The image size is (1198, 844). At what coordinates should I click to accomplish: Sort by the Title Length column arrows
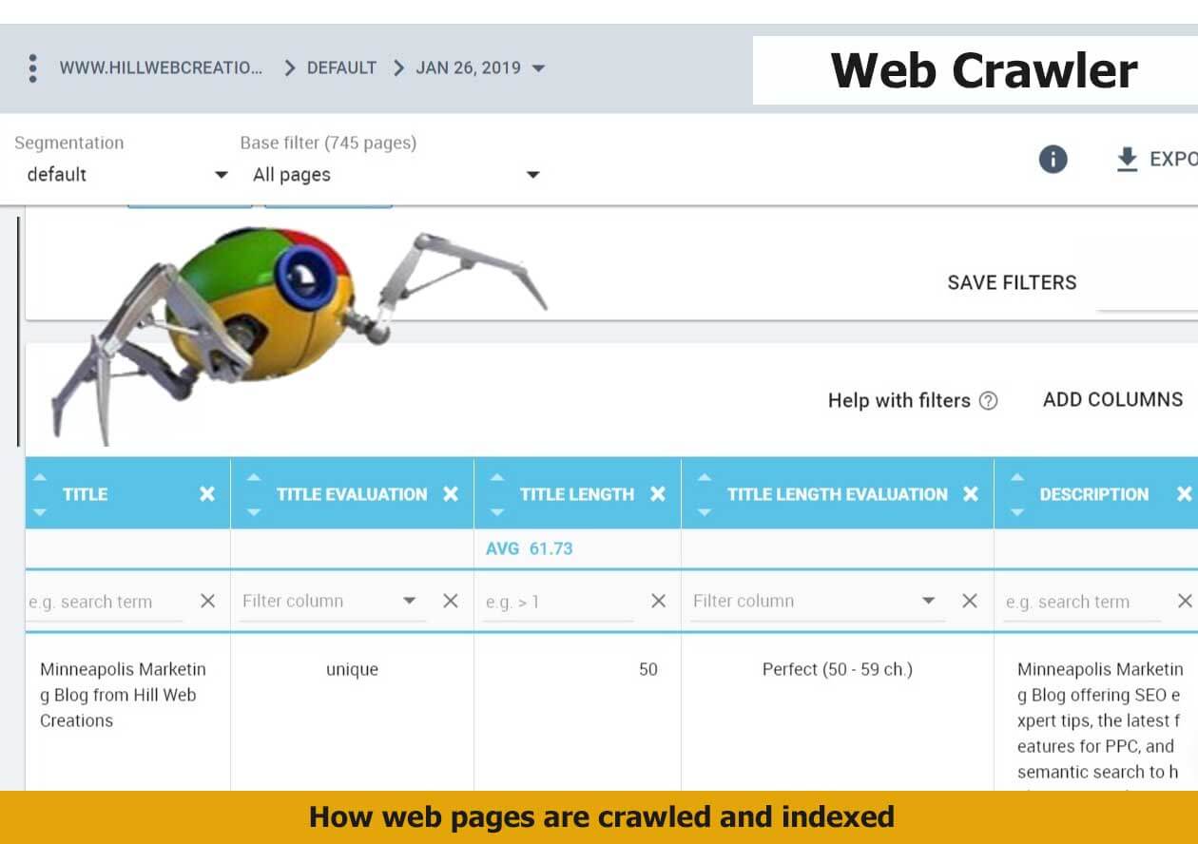click(x=497, y=494)
